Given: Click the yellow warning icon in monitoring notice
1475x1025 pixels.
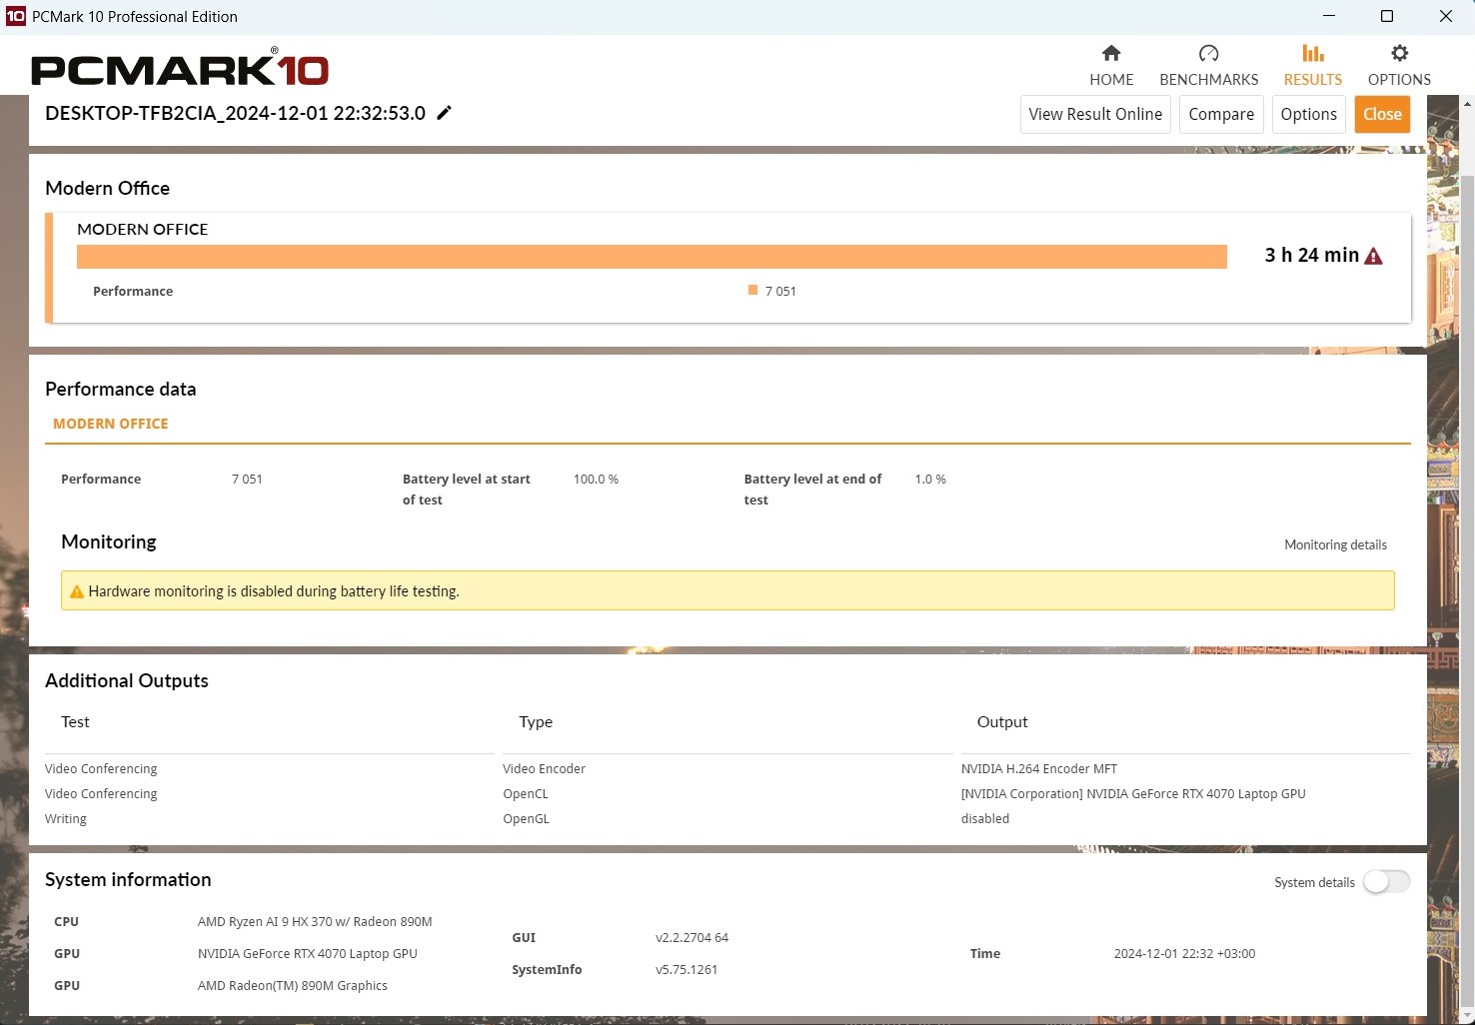Looking at the screenshot, I should (x=77, y=591).
